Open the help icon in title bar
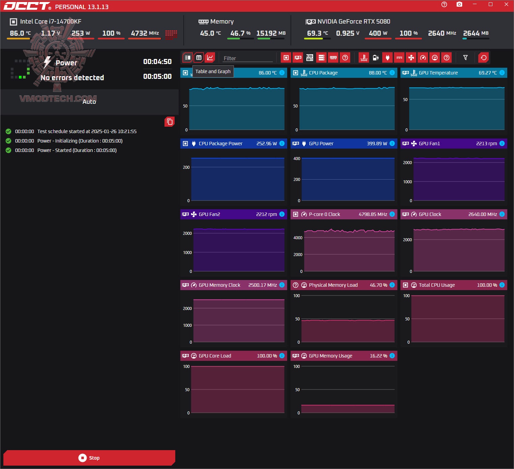 [x=444, y=4]
